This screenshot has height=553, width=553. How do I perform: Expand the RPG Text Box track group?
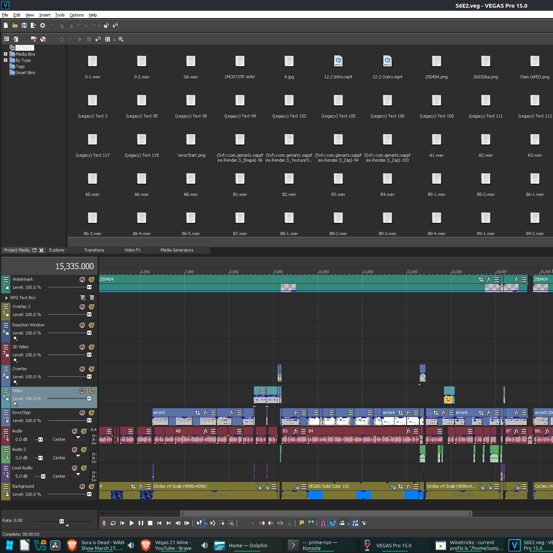click(7, 298)
